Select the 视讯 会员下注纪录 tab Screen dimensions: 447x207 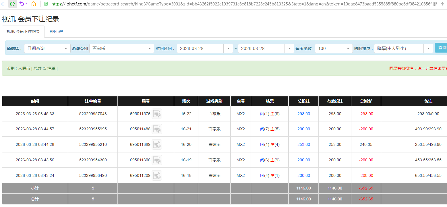(23, 32)
